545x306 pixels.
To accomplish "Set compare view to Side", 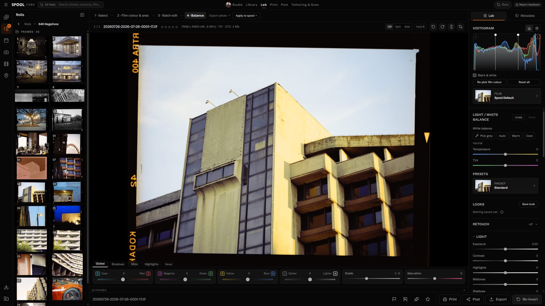I will 407,27.
